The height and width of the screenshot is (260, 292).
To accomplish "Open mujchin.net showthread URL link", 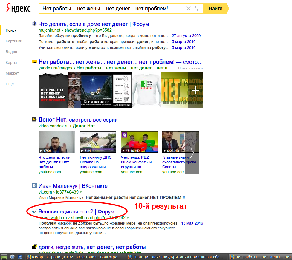I will [75, 30].
